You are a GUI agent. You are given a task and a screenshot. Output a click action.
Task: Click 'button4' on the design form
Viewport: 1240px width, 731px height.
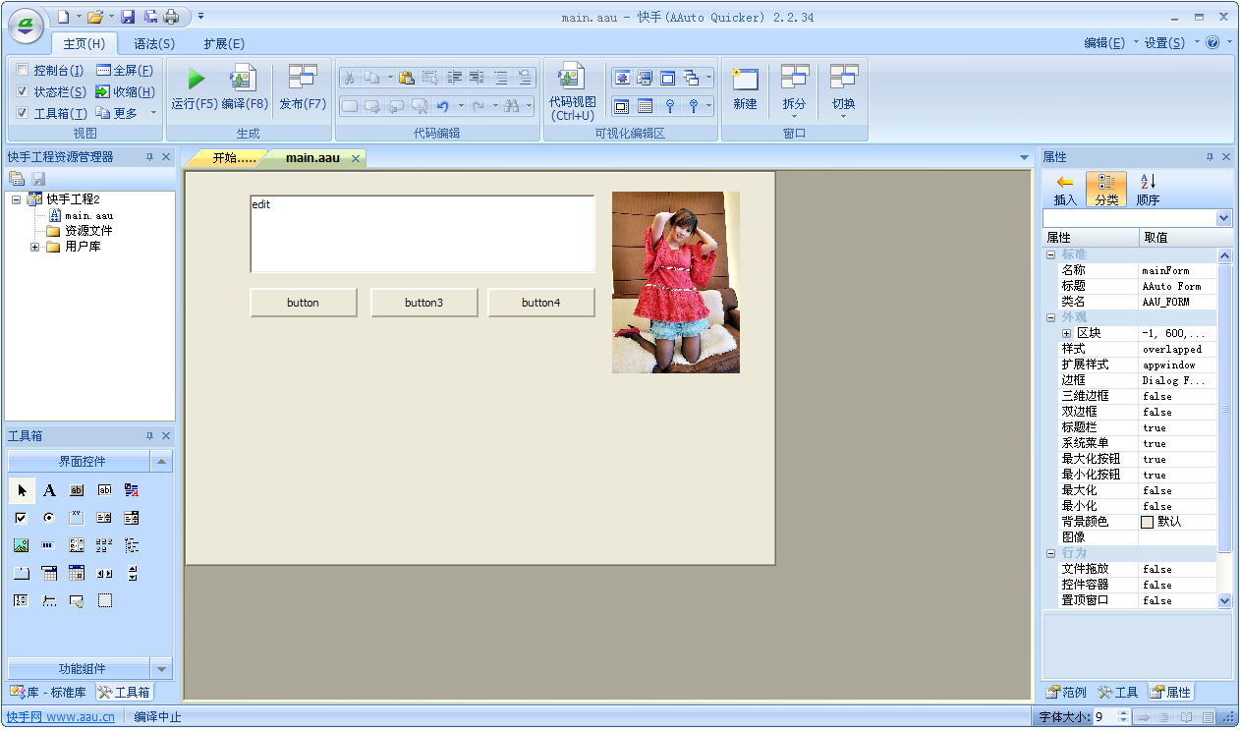541,303
